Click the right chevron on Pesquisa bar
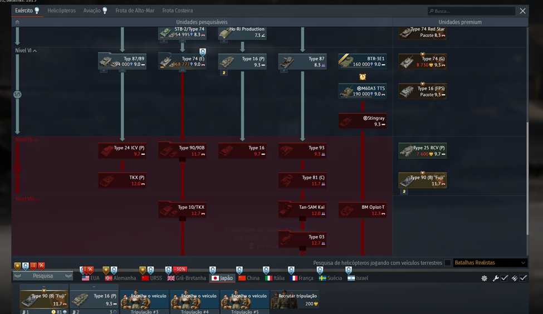 (x=69, y=276)
